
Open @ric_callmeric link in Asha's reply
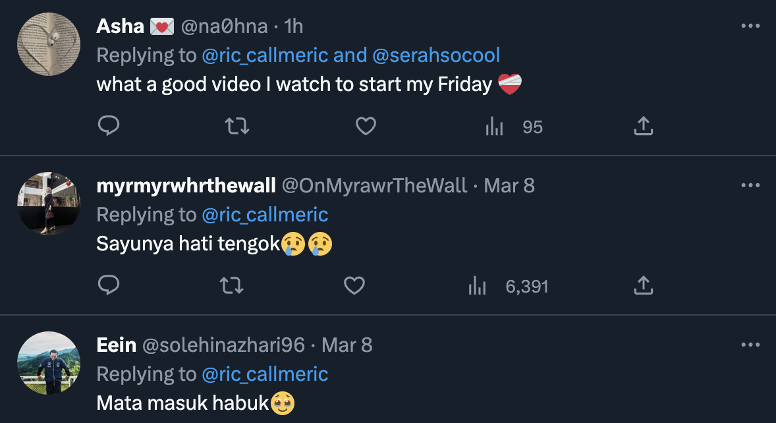click(x=265, y=55)
